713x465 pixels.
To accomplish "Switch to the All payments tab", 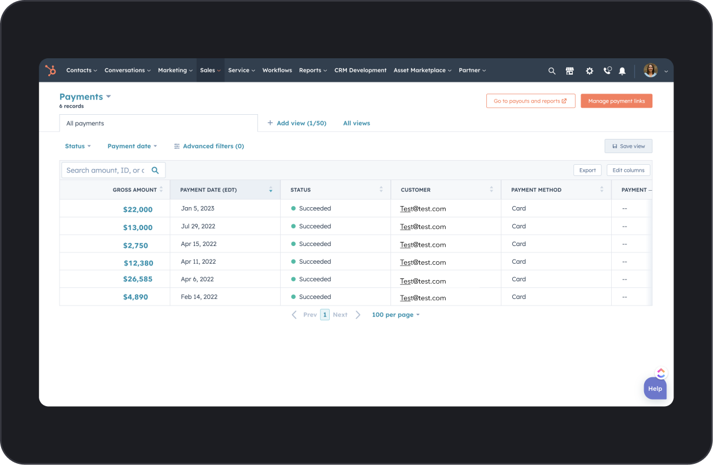I will [84, 123].
